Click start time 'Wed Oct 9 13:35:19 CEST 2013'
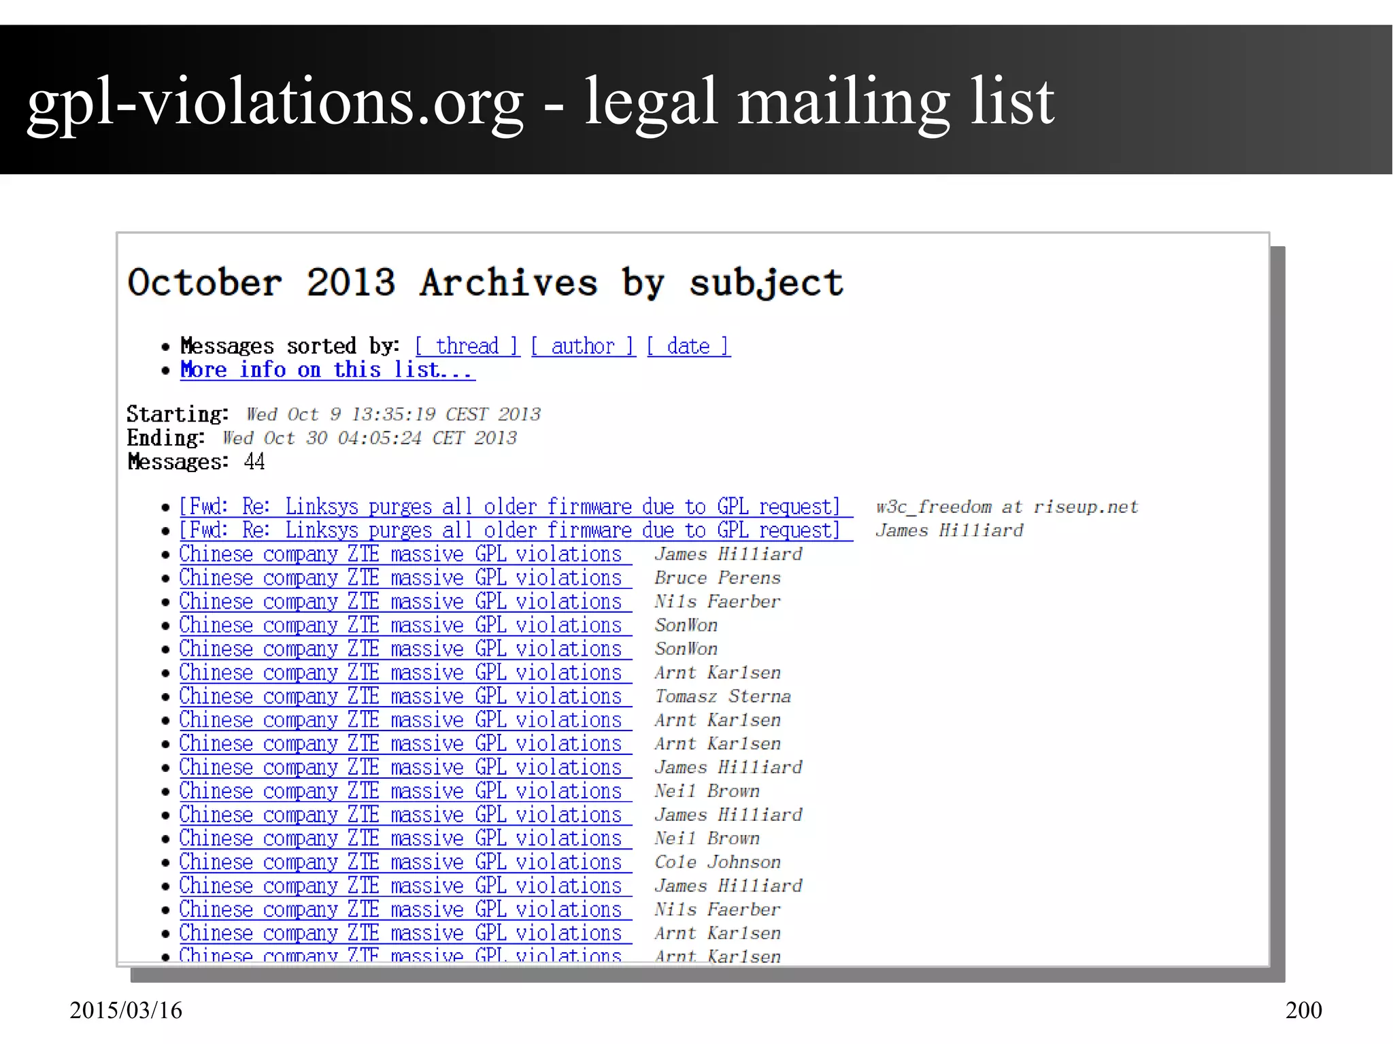 [x=393, y=414]
